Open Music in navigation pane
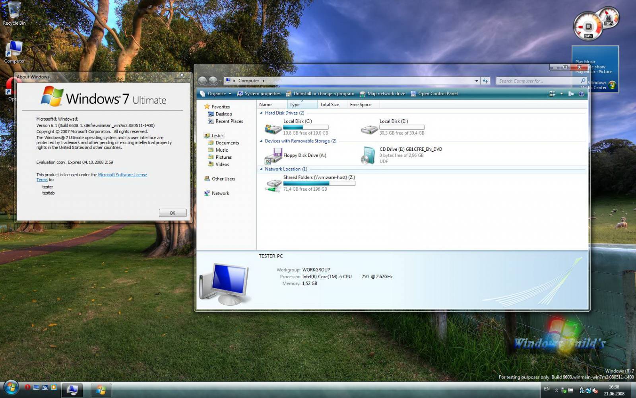Image resolution: width=636 pixels, height=398 pixels. [x=218, y=150]
